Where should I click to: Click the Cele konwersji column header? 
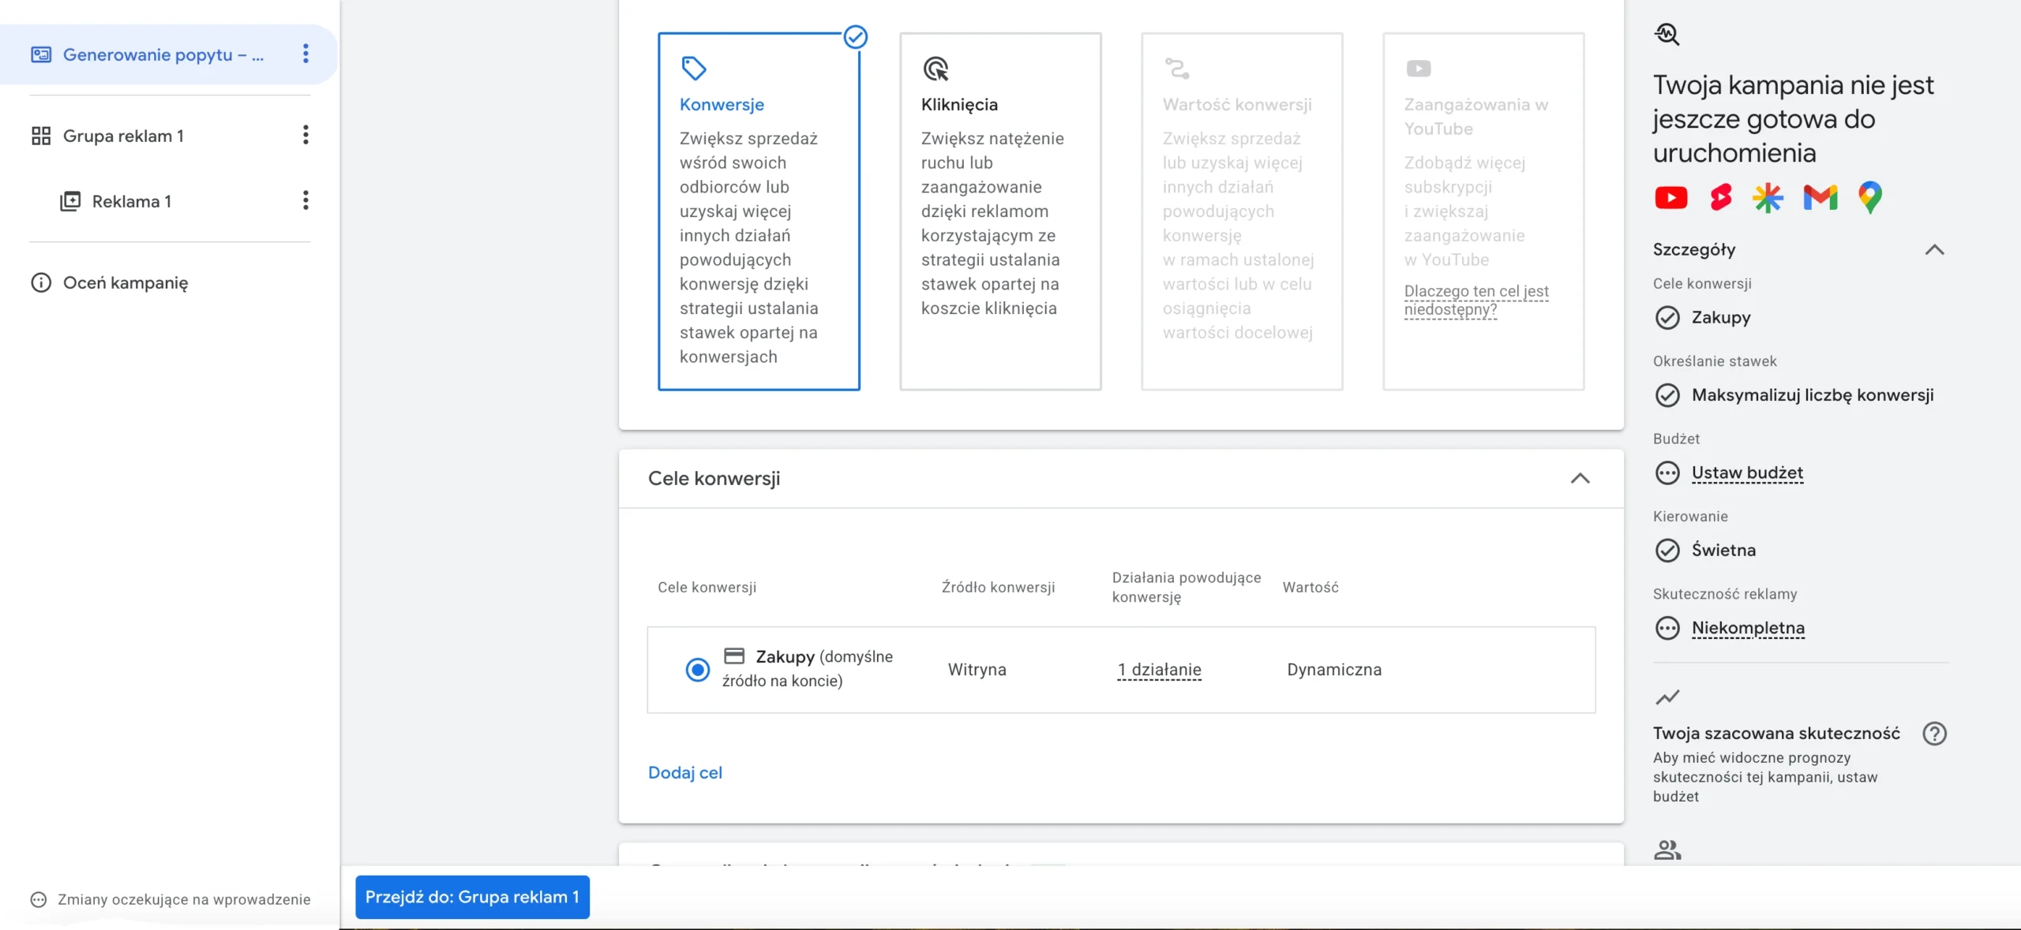(x=707, y=588)
